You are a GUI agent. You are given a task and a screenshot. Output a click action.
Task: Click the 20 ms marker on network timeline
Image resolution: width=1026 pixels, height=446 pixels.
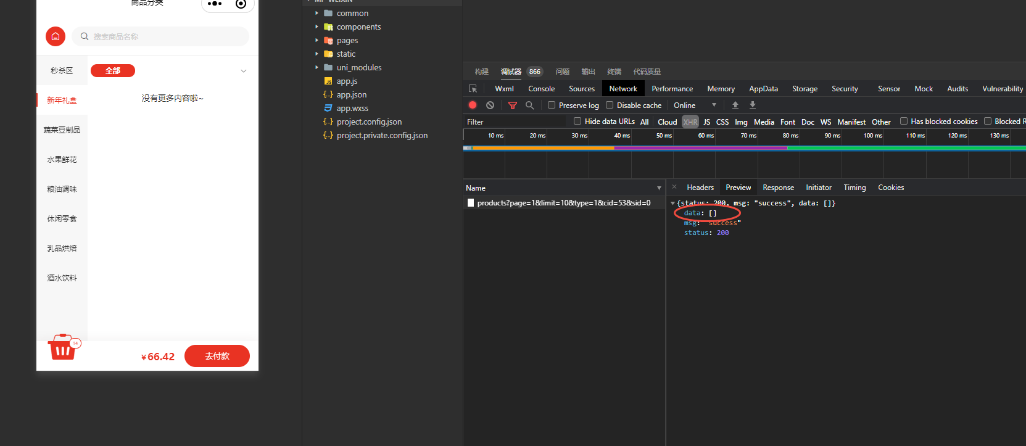tap(537, 136)
